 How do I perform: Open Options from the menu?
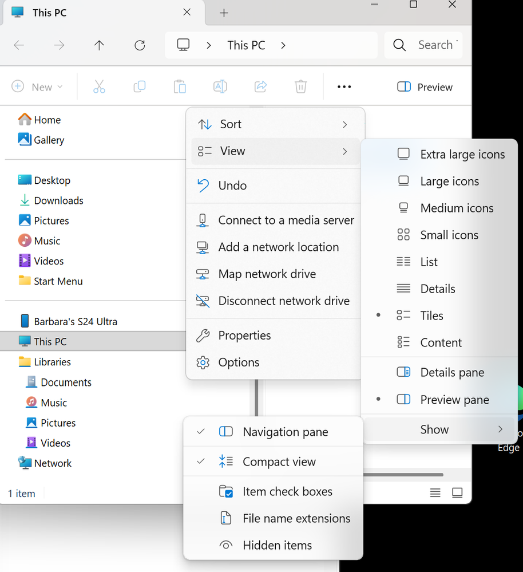tap(273, 362)
